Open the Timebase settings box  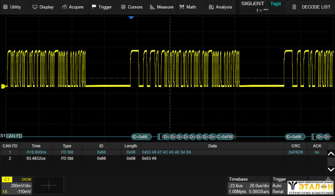248,185
